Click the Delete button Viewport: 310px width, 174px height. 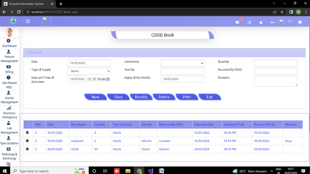(164, 97)
